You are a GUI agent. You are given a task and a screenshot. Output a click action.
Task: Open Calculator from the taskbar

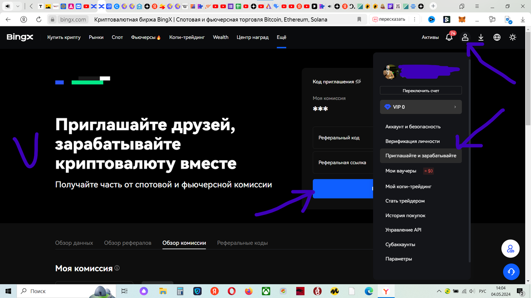click(x=180, y=291)
